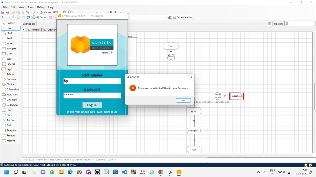316x177 pixels.
Task: Select the Read stage tool
Action: tap(11, 38)
